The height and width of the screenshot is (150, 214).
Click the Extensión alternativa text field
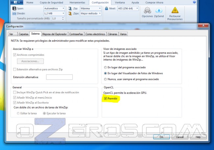(x=59, y=77)
